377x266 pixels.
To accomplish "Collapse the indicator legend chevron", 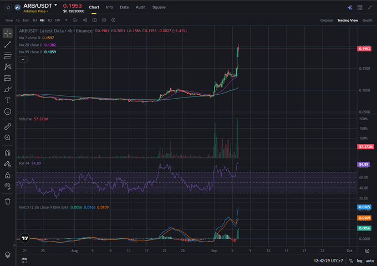I will click(x=23, y=59).
